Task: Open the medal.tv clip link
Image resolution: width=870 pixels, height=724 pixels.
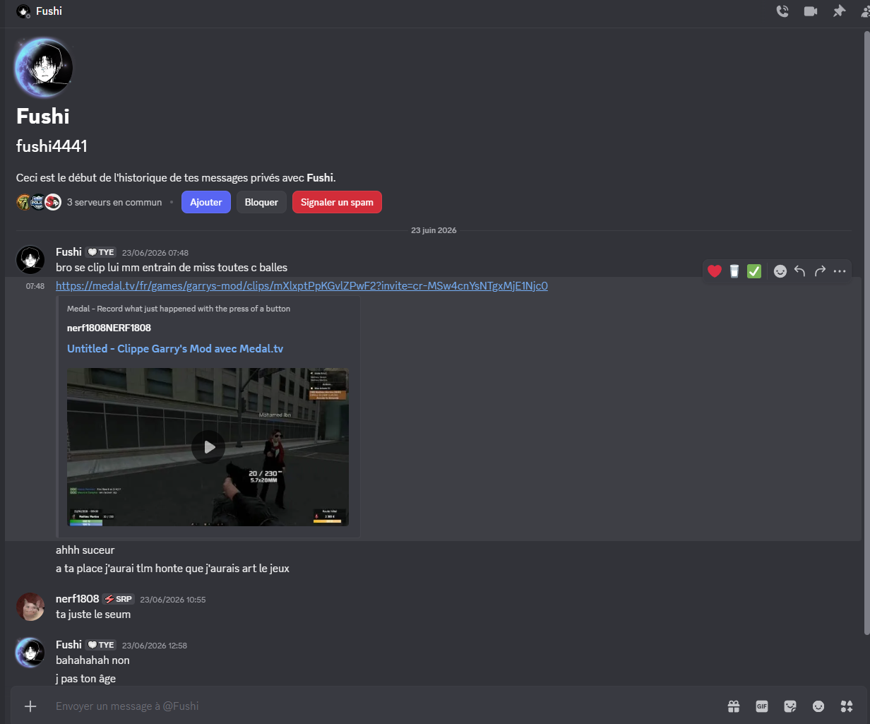Action: pos(302,286)
